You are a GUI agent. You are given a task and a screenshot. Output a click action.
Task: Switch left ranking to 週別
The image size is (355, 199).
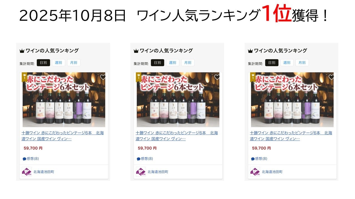click(x=59, y=63)
